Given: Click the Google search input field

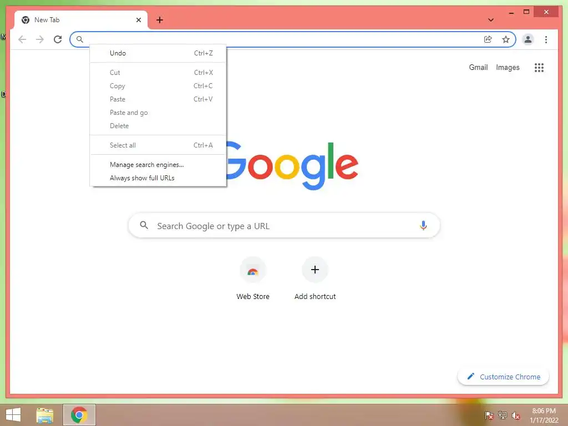Looking at the screenshot, I should [x=284, y=225].
